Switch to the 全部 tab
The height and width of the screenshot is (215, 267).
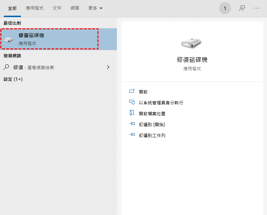pos(12,8)
